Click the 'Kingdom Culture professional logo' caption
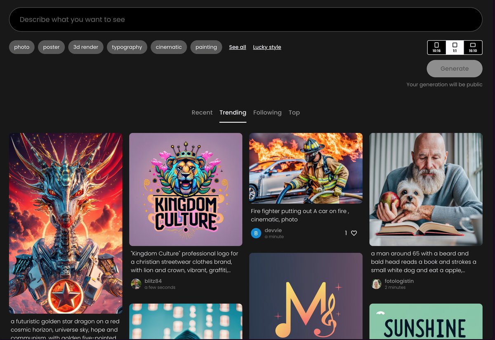Image resolution: width=495 pixels, height=340 pixels. tap(185, 262)
